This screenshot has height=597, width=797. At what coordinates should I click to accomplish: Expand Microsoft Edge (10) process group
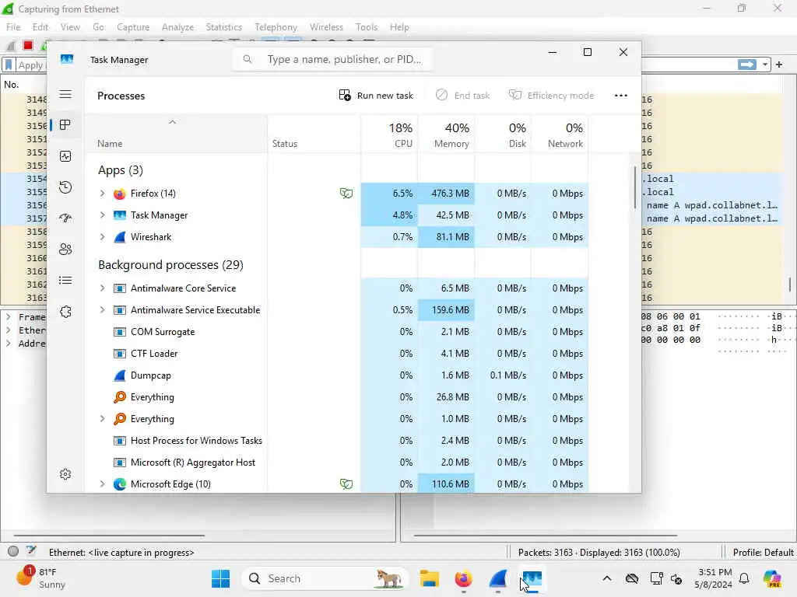tap(102, 484)
